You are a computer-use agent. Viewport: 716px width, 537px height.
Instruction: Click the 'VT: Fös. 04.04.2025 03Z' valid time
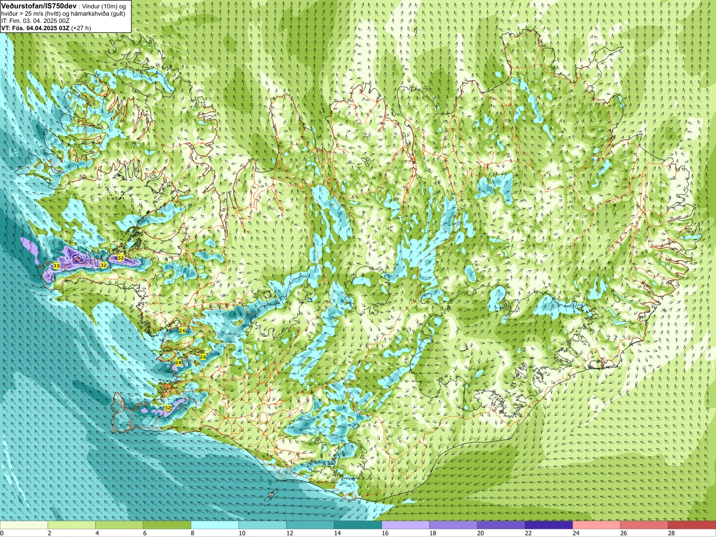pos(35,28)
